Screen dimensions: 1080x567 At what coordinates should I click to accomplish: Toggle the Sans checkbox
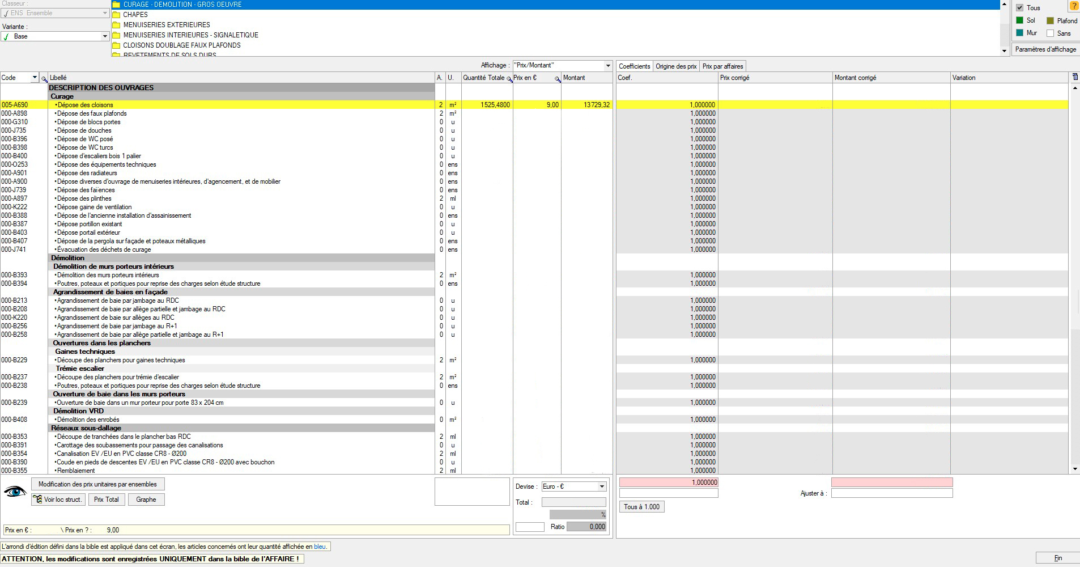click(x=1051, y=33)
